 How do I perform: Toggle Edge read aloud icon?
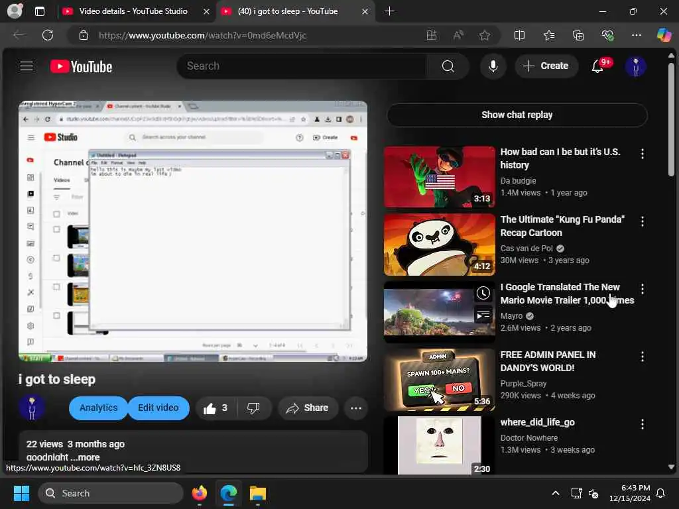click(458, 35)
